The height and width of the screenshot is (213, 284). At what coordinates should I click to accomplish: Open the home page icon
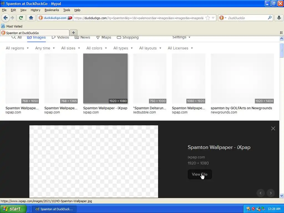point(31,18)
